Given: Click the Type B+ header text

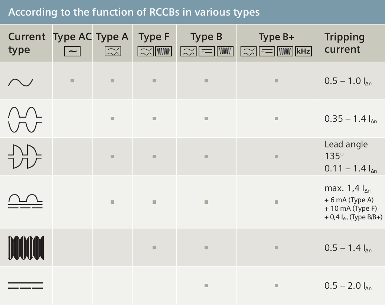Looking at the screenshot, I should [276, 37].
